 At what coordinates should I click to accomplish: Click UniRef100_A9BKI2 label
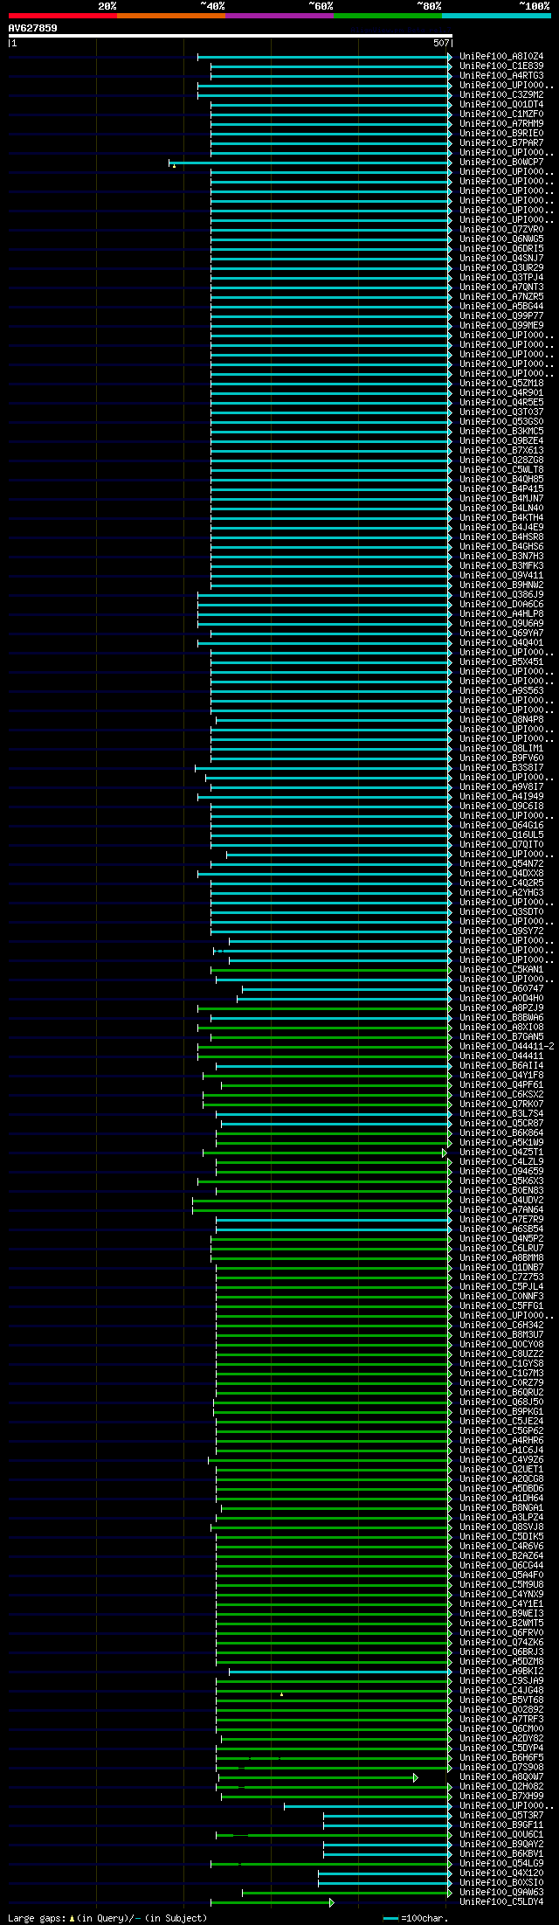point(501,1671)
